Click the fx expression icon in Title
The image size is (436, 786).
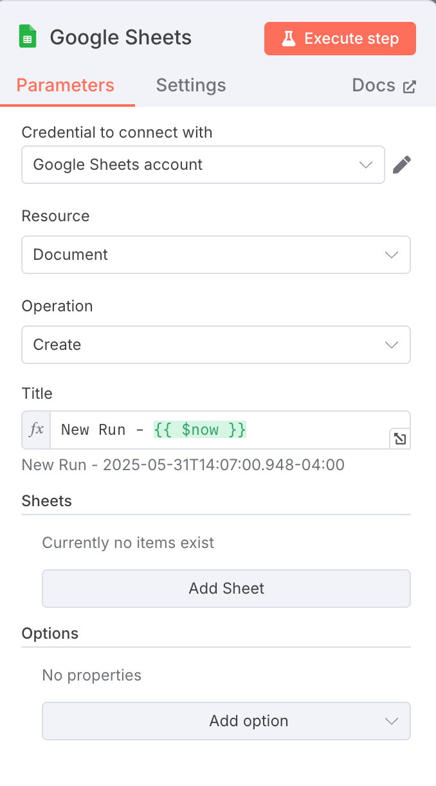point(37,430)
